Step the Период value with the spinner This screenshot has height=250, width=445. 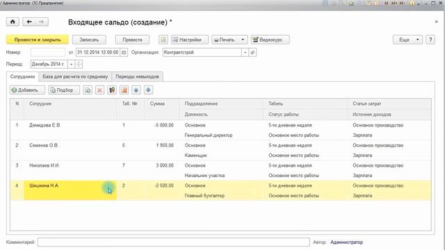click(x=79, y=65)
